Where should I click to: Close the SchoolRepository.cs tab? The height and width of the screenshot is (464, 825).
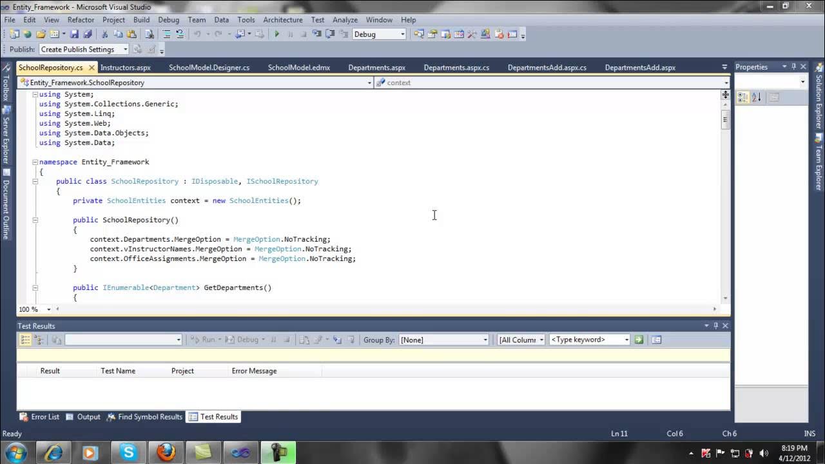(x=91, y=67)
